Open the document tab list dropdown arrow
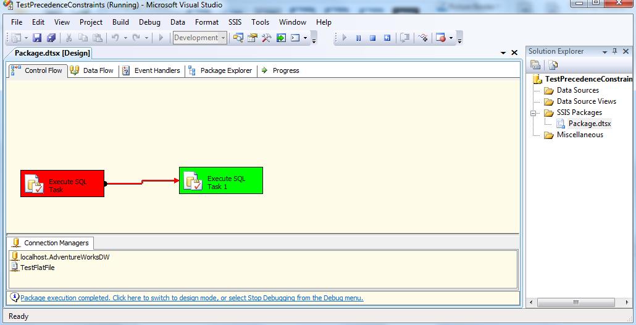The height and width of the screenshot is (325, 636). click(x=503, y=53)
